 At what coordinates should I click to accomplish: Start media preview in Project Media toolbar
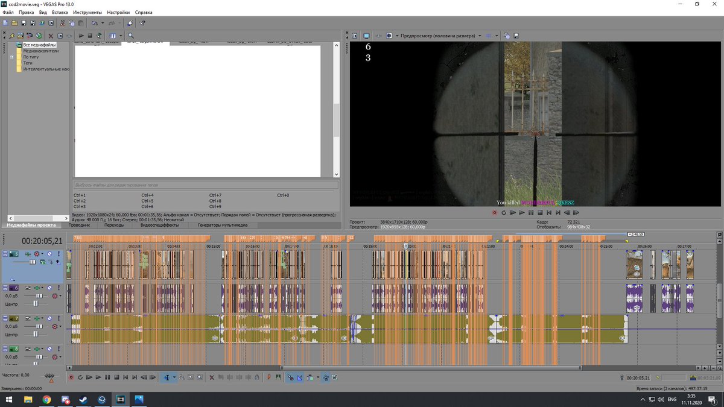(81, 36)
